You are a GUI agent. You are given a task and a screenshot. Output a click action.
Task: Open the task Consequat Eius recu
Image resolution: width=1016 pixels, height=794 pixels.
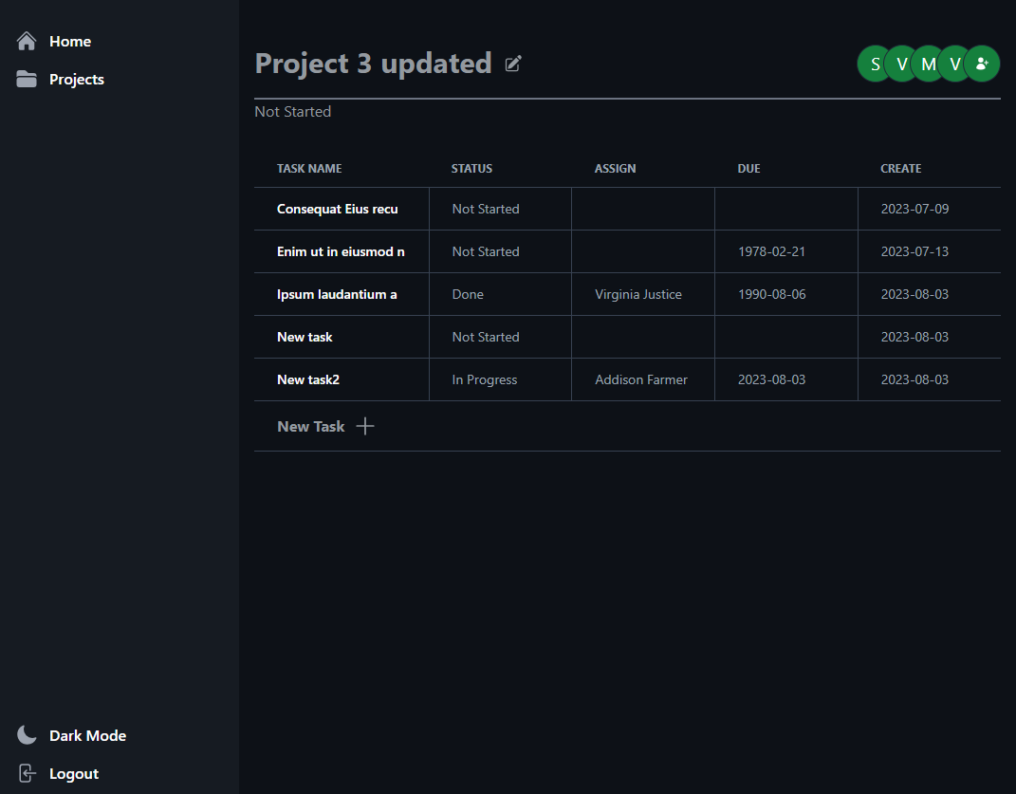click(338, 210)
